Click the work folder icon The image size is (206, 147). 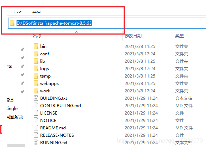pos(36,91)
